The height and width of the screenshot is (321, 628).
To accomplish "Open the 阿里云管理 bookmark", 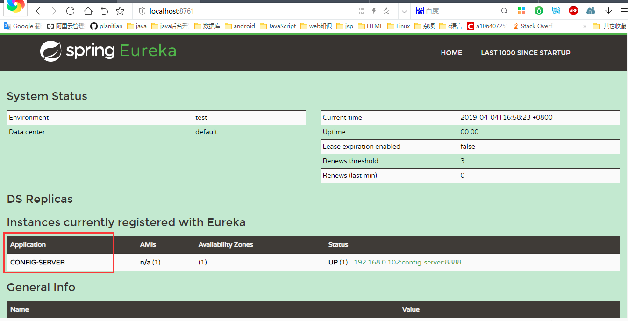I will point(65,26).
